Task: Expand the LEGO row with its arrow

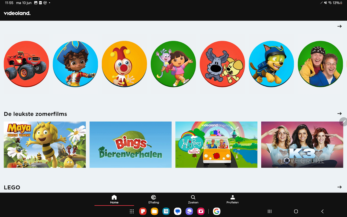Action: pos(339,187)
